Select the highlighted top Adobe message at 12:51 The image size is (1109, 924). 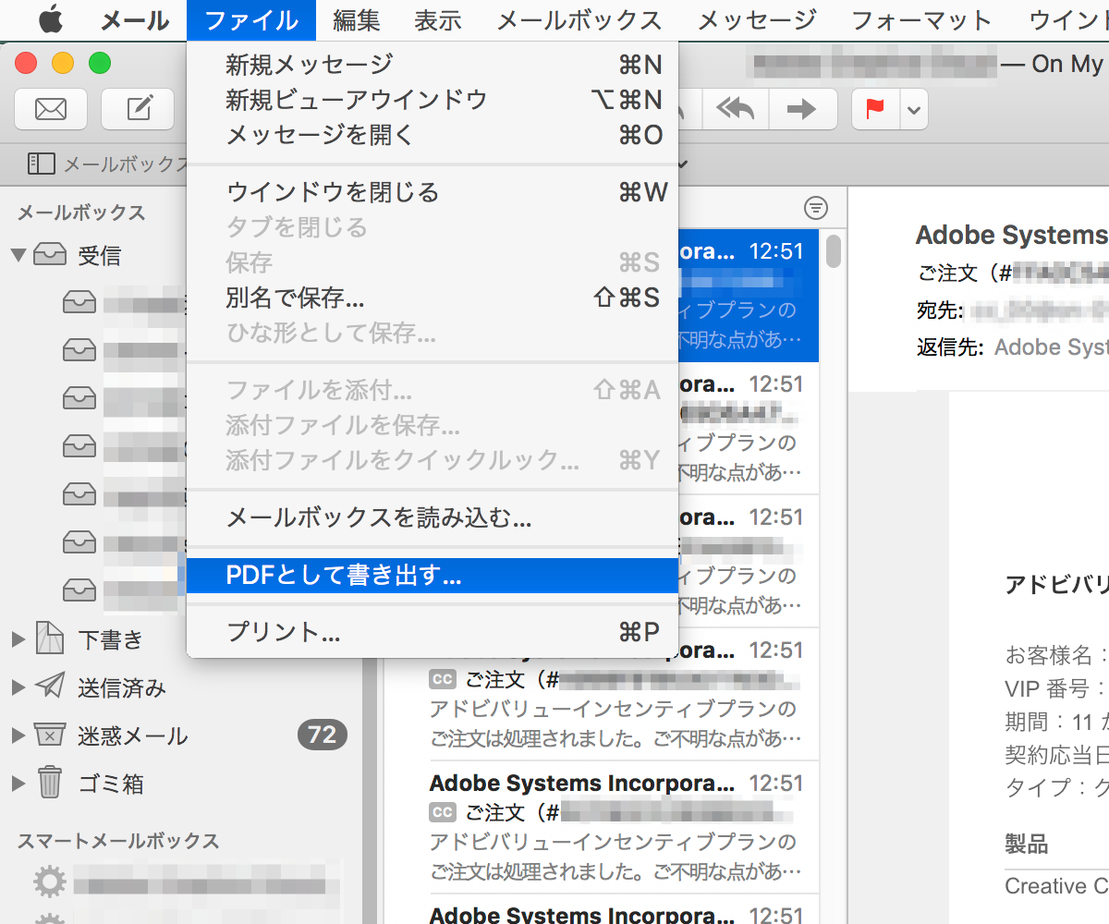tap(749, 296)
